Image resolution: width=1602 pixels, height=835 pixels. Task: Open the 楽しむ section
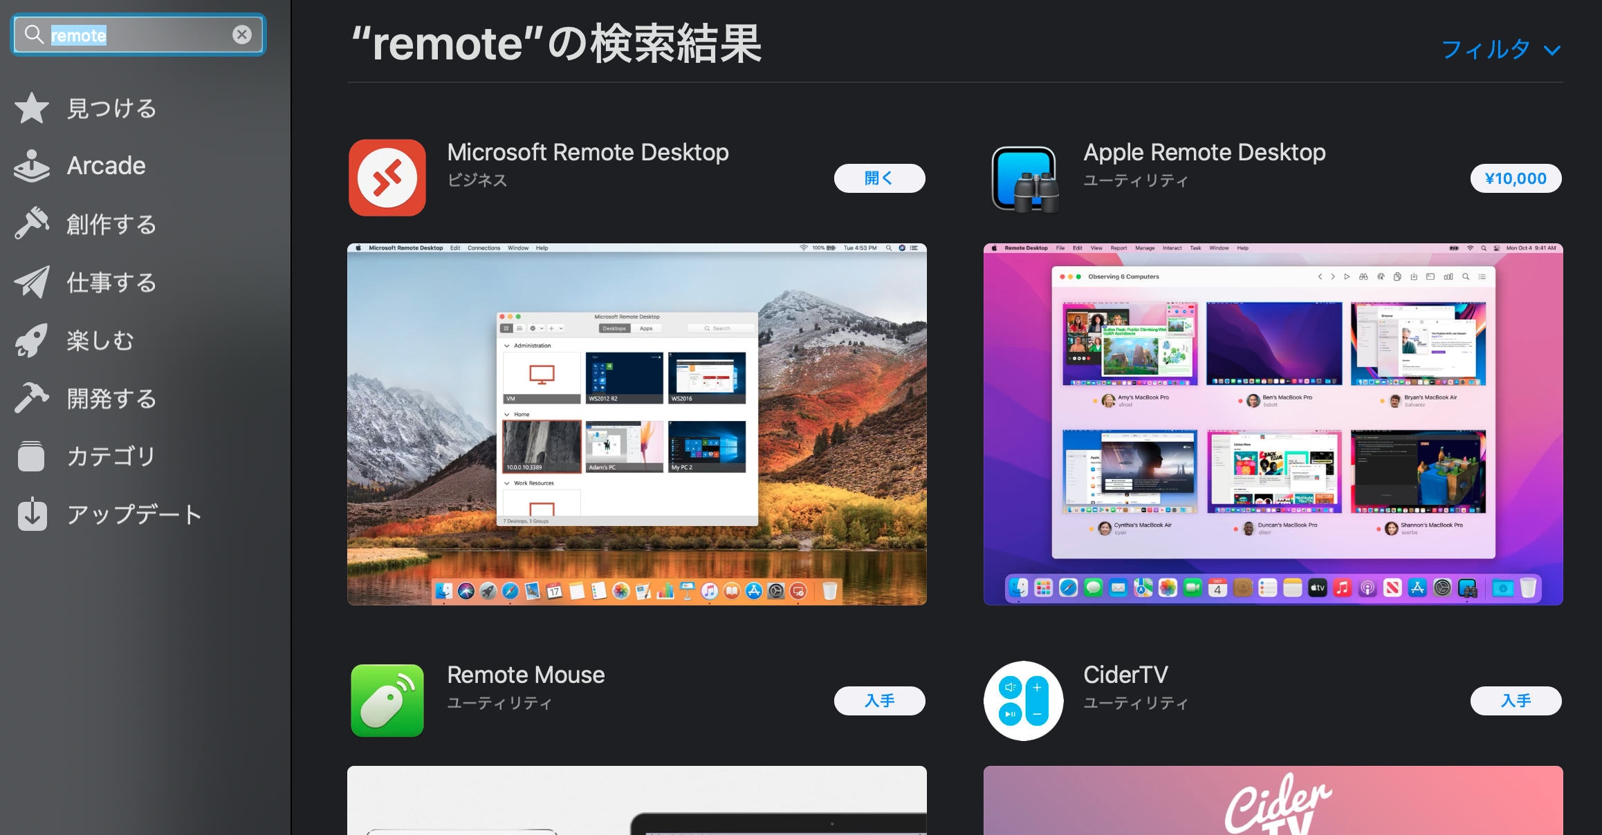point(100,341)
